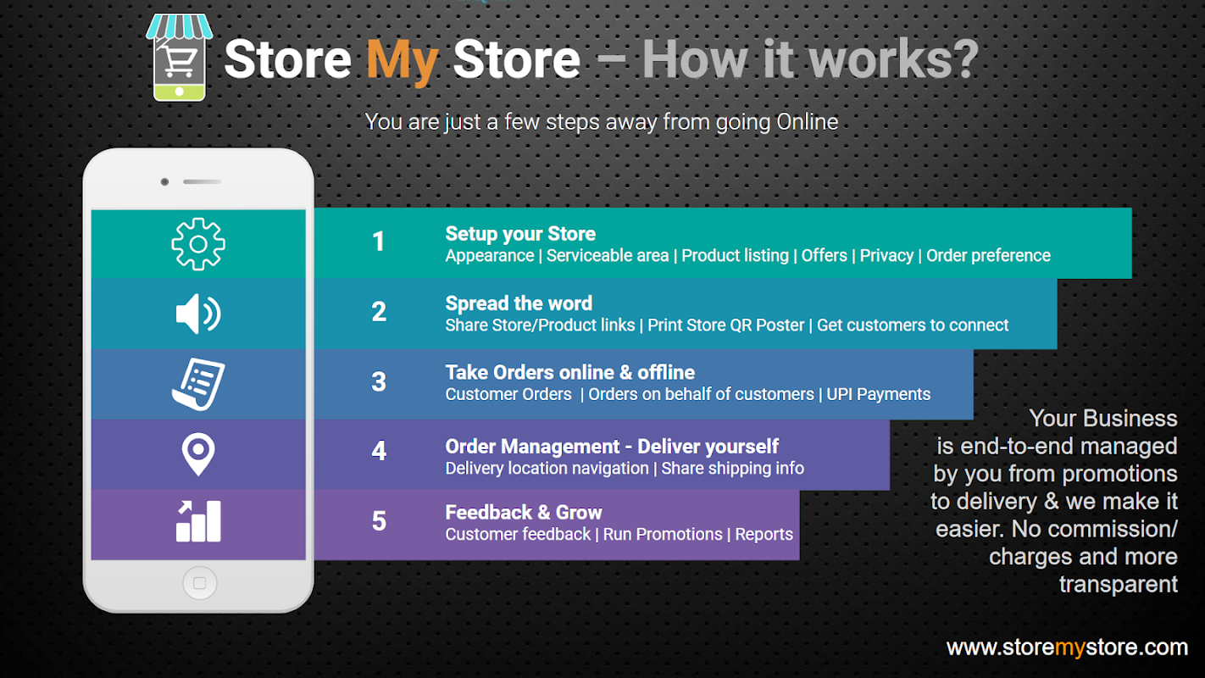Click the 'Privacy' text in step 1
This screenshot has height=678, width=1205.
coord(886,256)
